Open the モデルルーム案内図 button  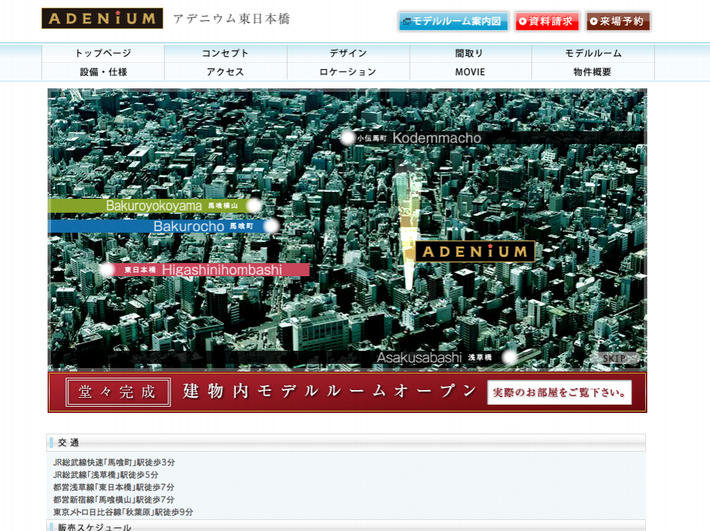tap(453, 21)
